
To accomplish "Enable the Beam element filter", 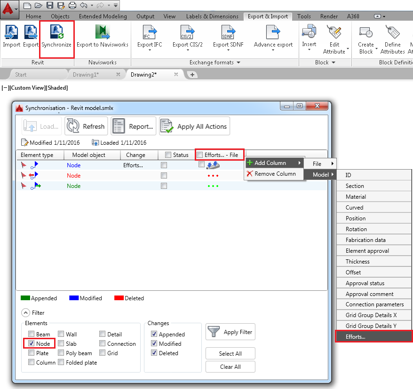I will pyautogui.click(x=32, y=334).
